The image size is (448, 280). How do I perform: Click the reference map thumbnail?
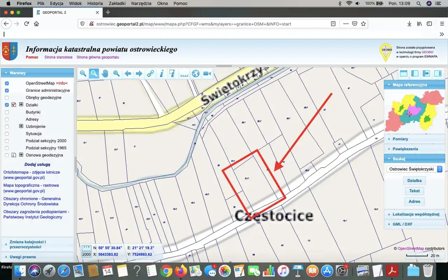[x=414, y=111]
